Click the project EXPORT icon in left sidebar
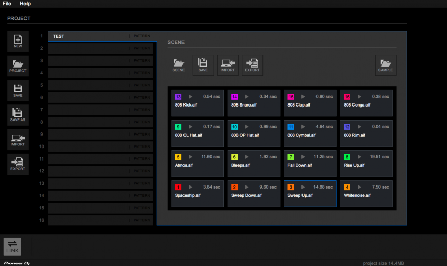Viewport: 447px width, 266px height. tap(18, 164)
